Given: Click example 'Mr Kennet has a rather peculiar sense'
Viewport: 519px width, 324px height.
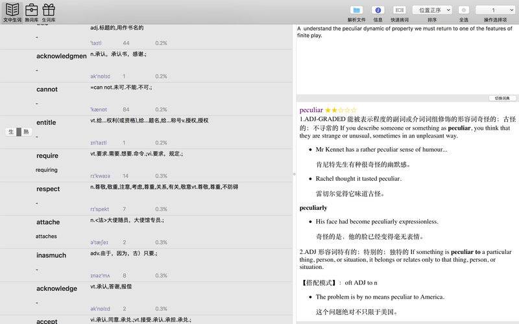Looking at the screenshot, I should [x=381, y=150].
